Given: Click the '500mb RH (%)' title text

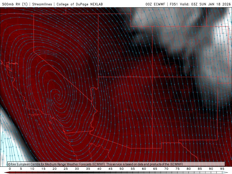Looking at the screenshot, I should [15, 4].
